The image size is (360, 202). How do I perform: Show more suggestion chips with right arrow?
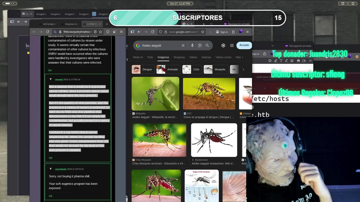[x=243, y=70]
